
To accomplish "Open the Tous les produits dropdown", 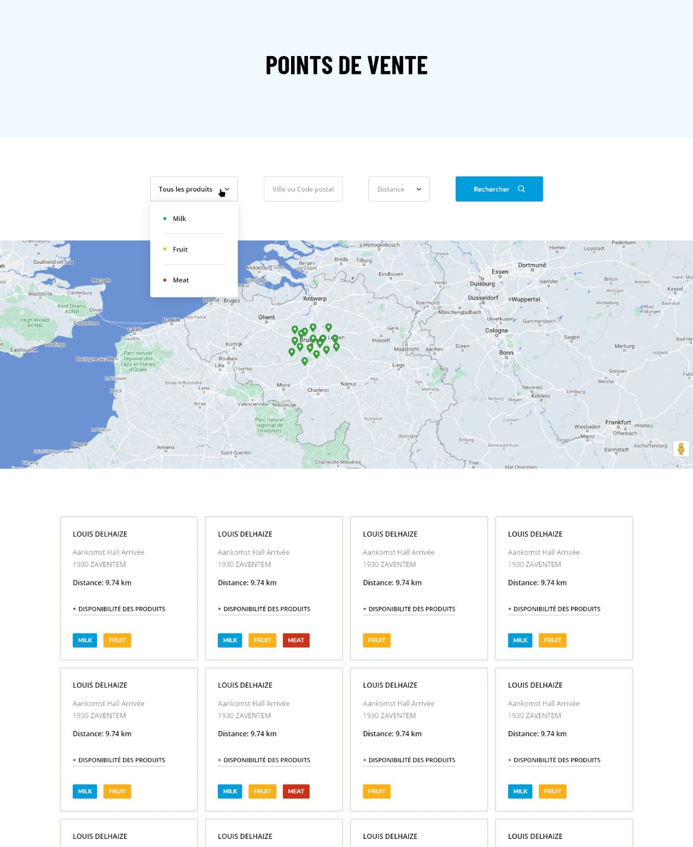I will pyautogui.click(x=193, y=189).
